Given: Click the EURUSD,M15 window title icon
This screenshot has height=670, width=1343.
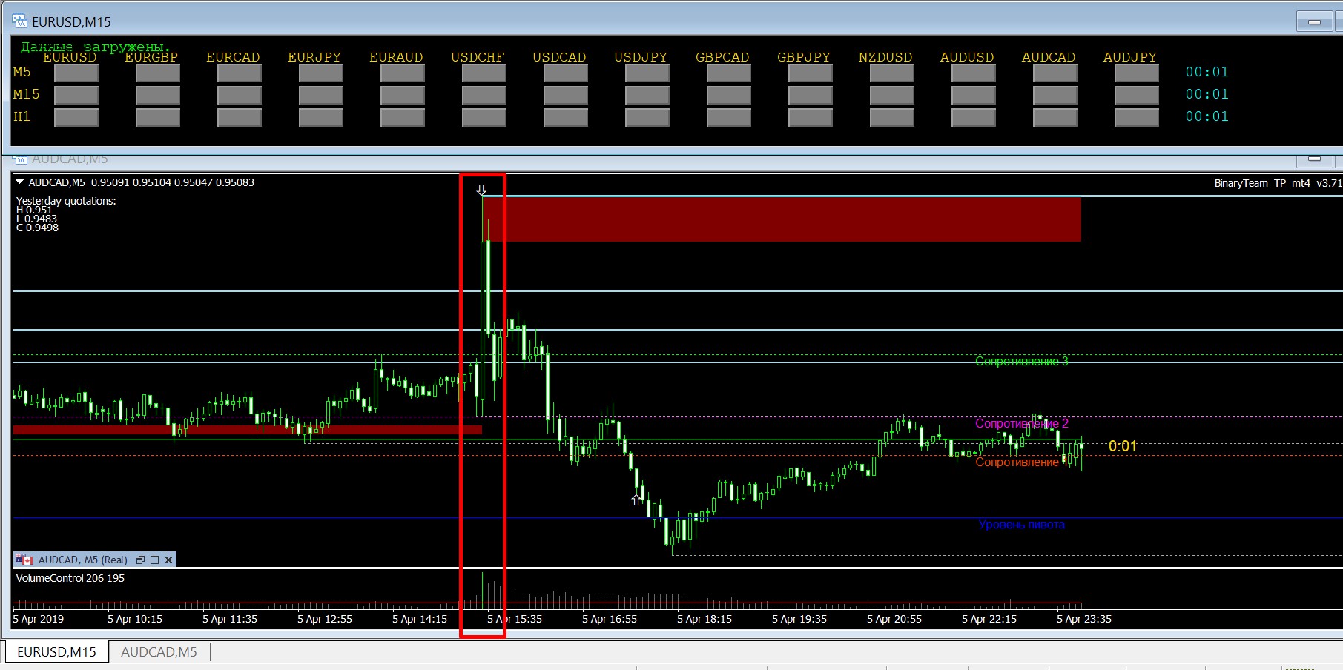Looking at the screenshot, I should pyautogui.click(x=19, y=21).
